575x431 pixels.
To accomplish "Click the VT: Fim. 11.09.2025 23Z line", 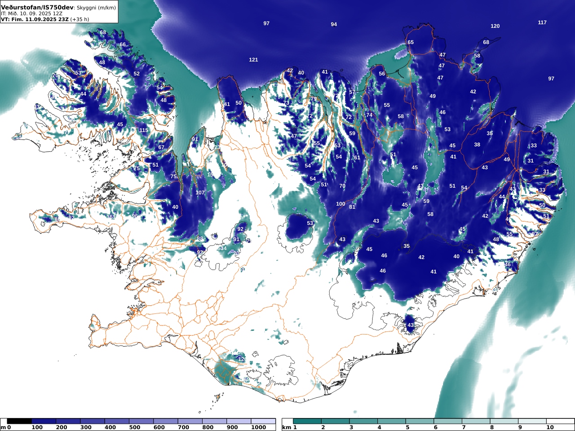I will (x=34, y=19).
